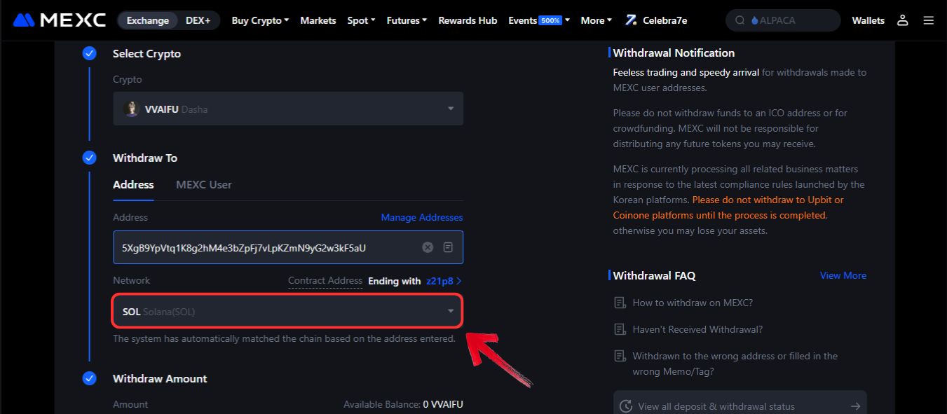Screen dimensions: 947x414
Task: Click the document icon beside Haven't Received Withdrawal
Action: (x=620, y=329)
